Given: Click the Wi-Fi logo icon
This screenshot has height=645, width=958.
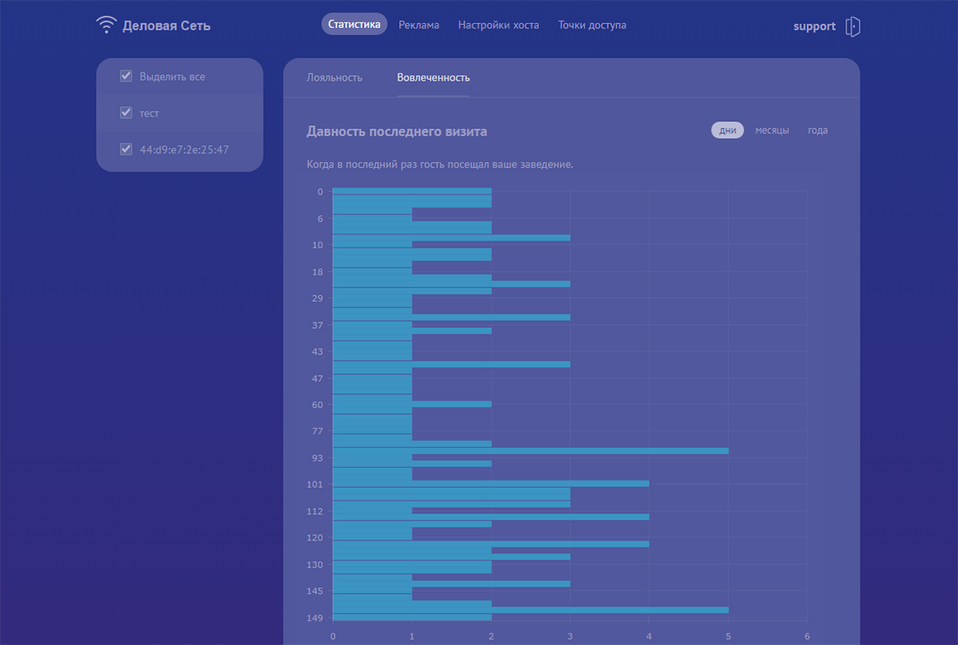Looking at the screenshot, I should (105, 26).
